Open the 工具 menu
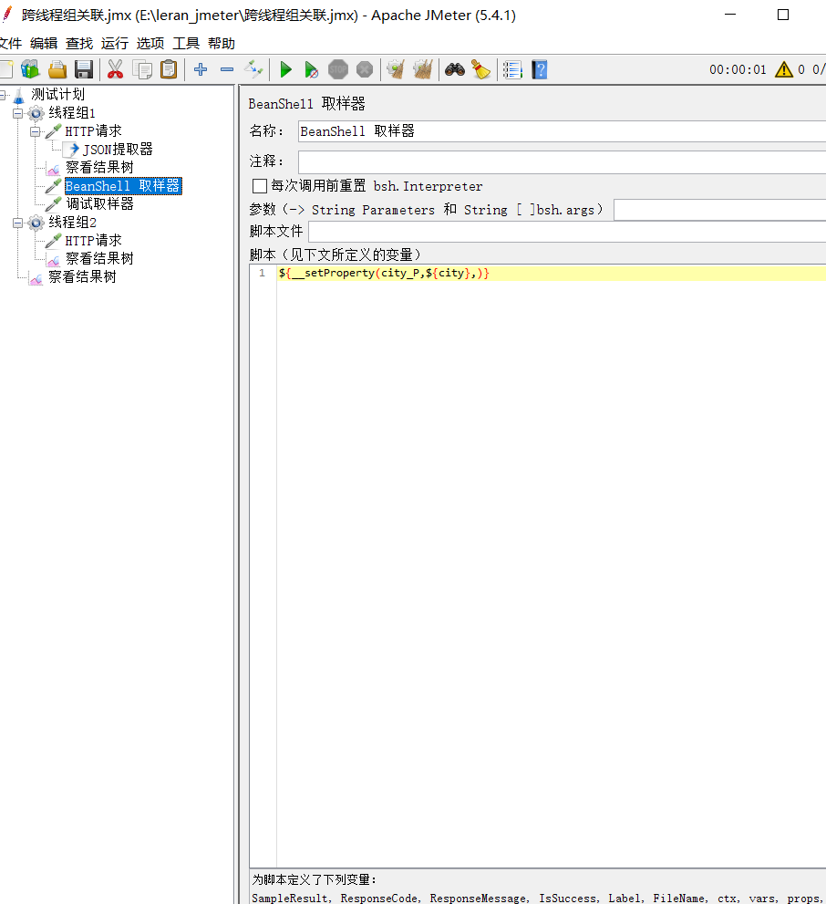Viewport: 826px width, 904px height. [x=186, y=43]
